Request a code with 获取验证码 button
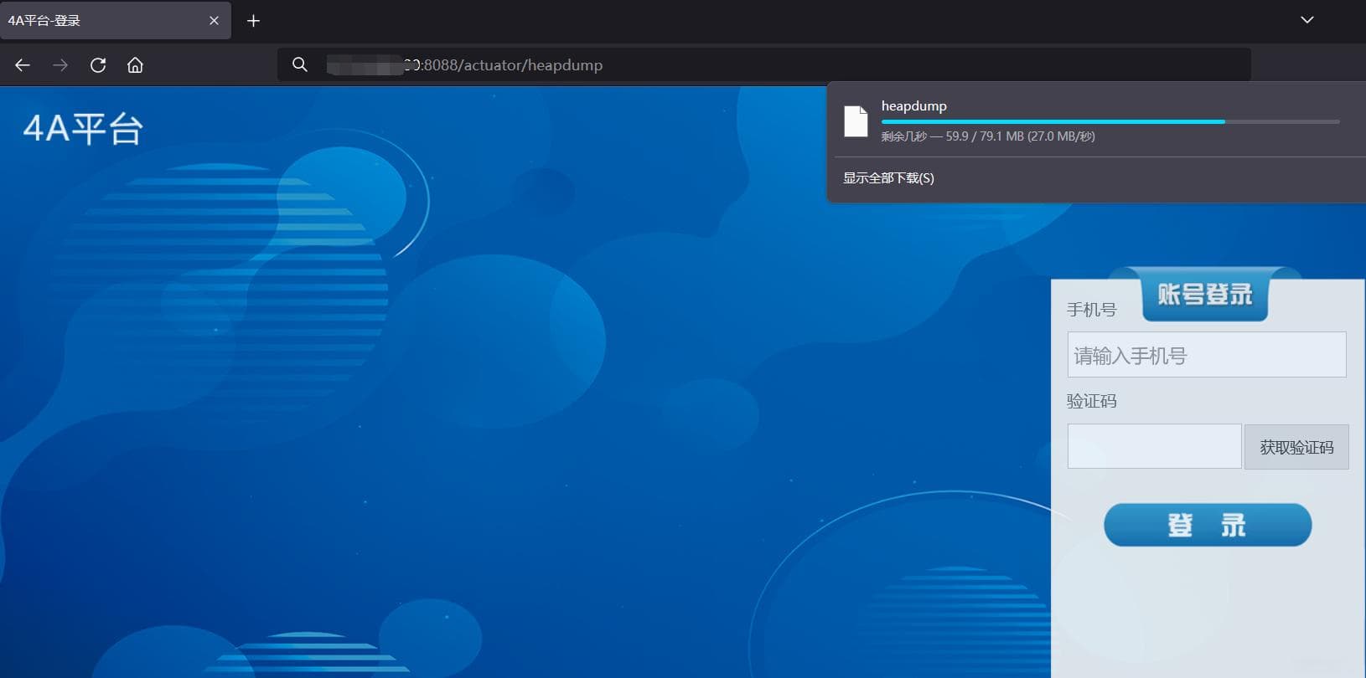 1296,447
